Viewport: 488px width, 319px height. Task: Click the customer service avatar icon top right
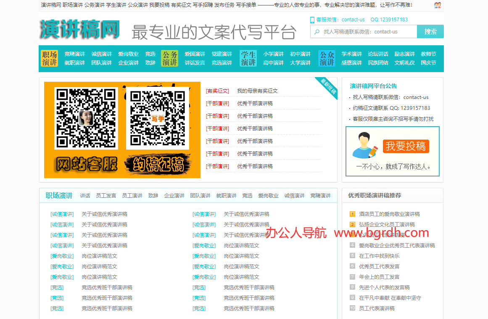[438, 5]
